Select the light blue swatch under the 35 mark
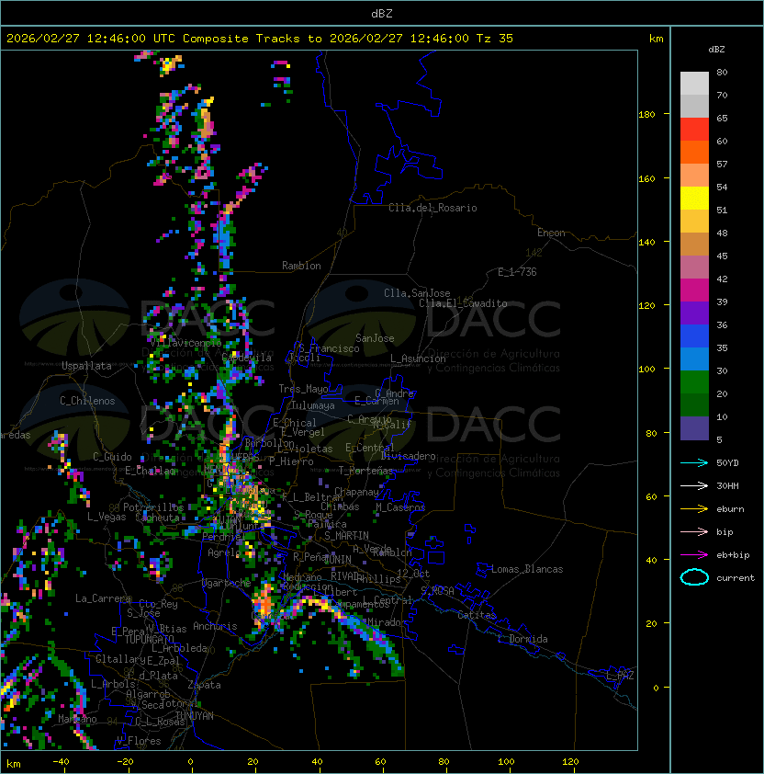764x774 pixels. point(694,359)
